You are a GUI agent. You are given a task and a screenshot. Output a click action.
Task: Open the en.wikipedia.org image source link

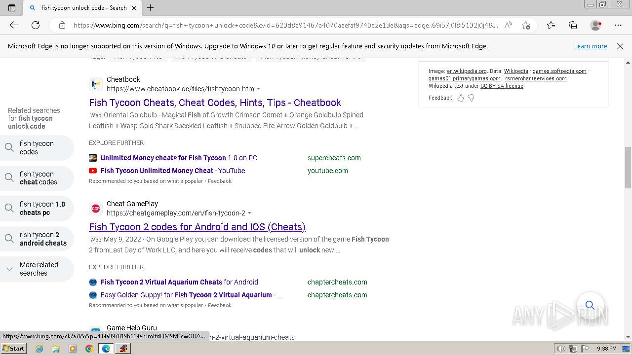coord(467,71)
